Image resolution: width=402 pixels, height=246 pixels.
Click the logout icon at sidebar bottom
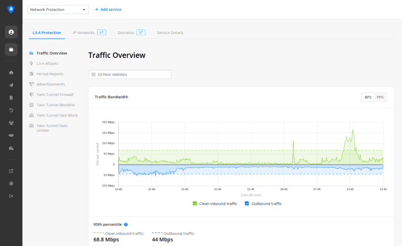(x=11, y=196)
